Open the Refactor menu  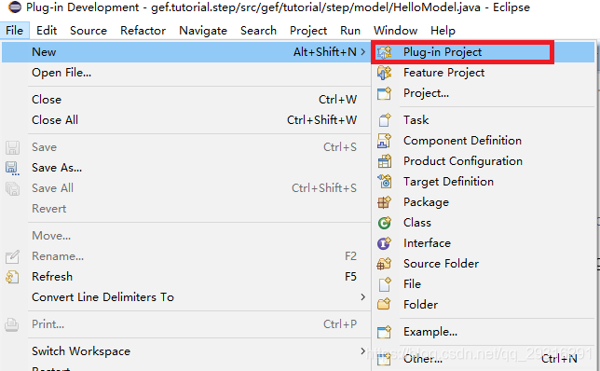tap(143, 30)
